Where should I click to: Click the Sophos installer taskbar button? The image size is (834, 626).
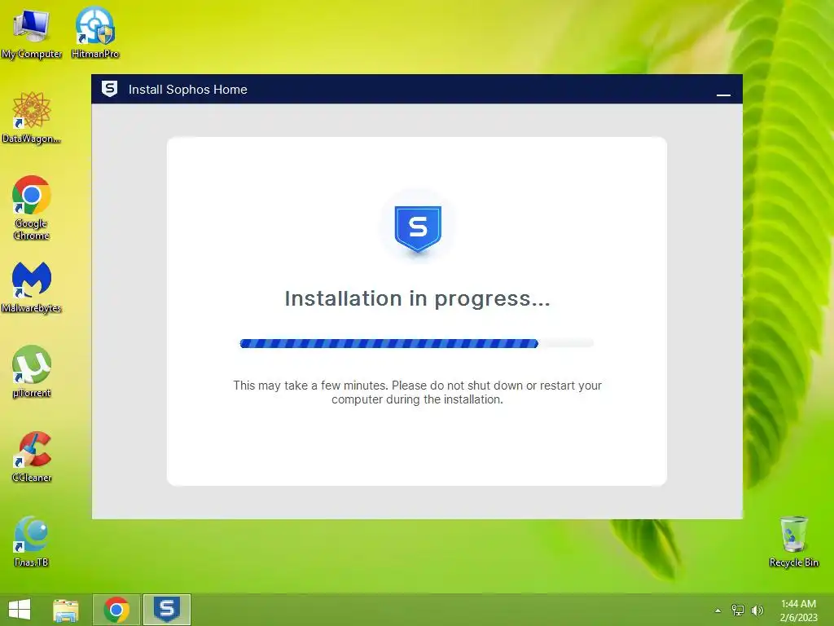pyautogui.click(x=166, y=610)
